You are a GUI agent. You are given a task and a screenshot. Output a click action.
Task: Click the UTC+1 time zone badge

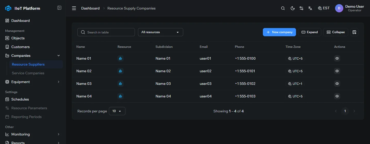click(295, 84)
